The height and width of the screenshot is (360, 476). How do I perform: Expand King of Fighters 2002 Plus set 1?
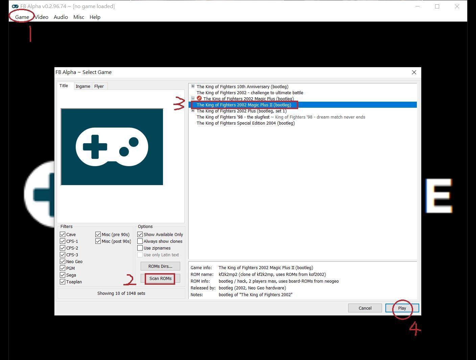pos(193,110)
